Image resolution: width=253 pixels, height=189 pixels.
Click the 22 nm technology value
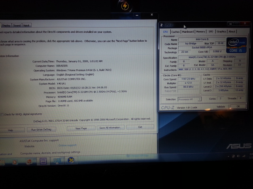[x=185, y=52]
